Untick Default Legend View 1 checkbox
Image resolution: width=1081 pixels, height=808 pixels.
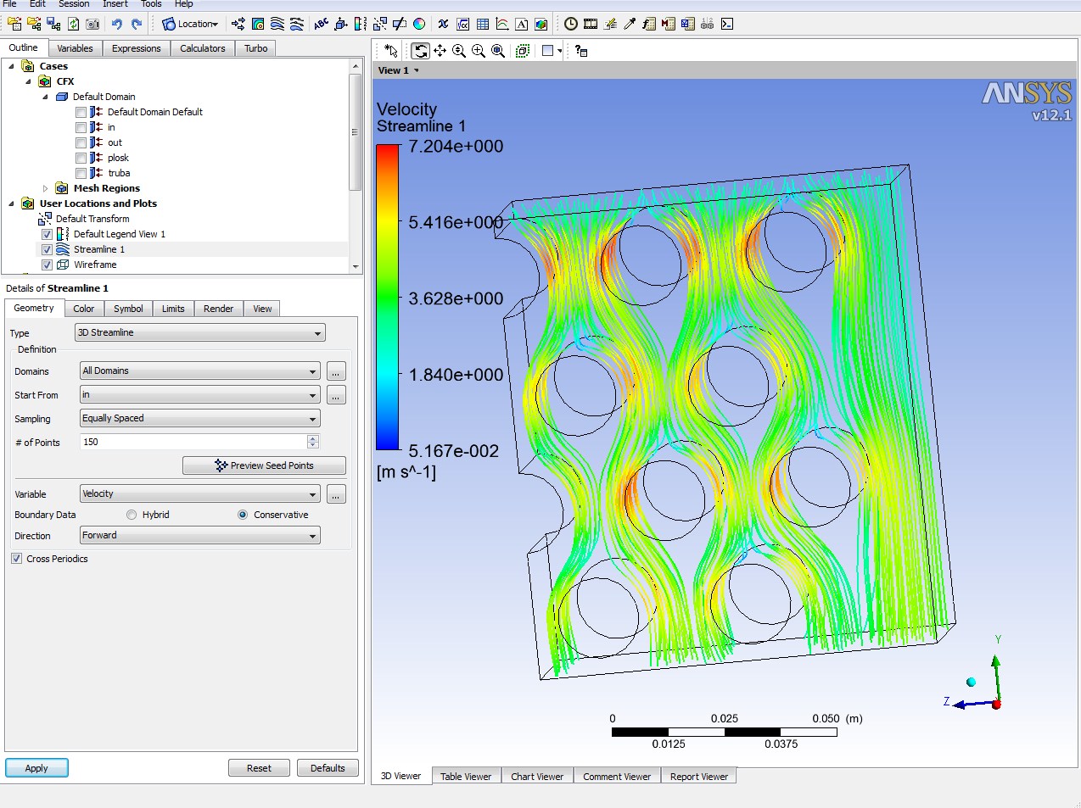click(x=47, y=234)
